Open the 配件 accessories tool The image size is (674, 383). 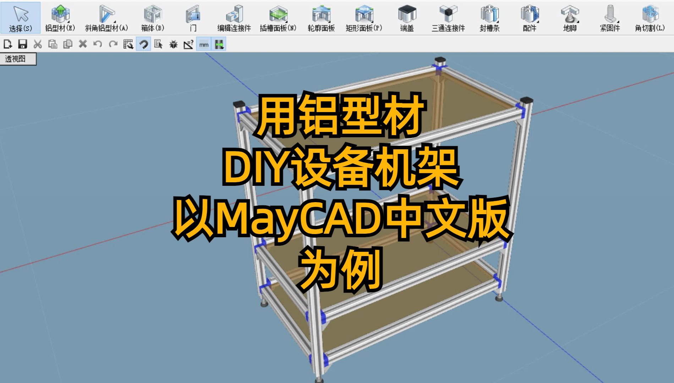coord(530,18)
